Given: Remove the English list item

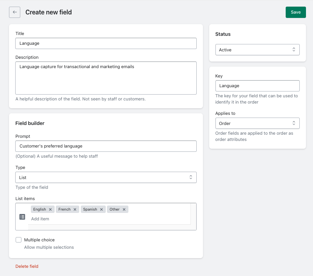Looking at the screenshot, I should point(50,209).
